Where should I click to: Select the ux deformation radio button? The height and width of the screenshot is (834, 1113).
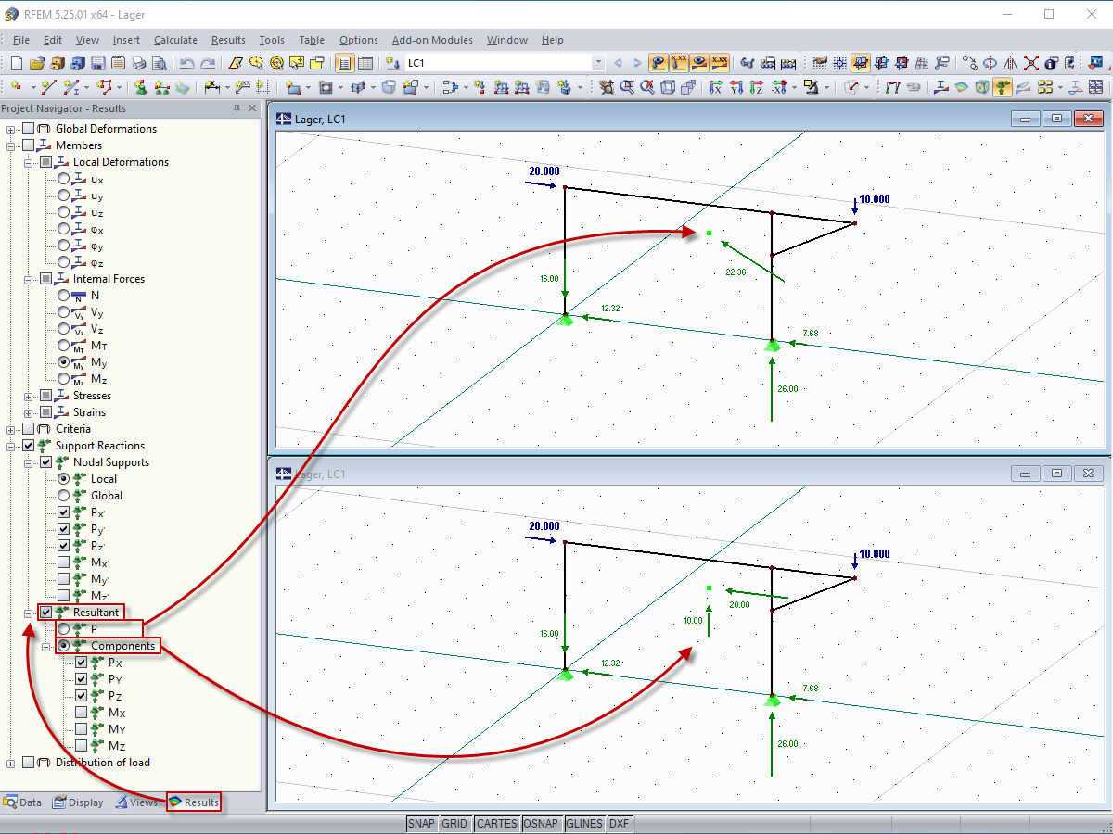point(63,179)
